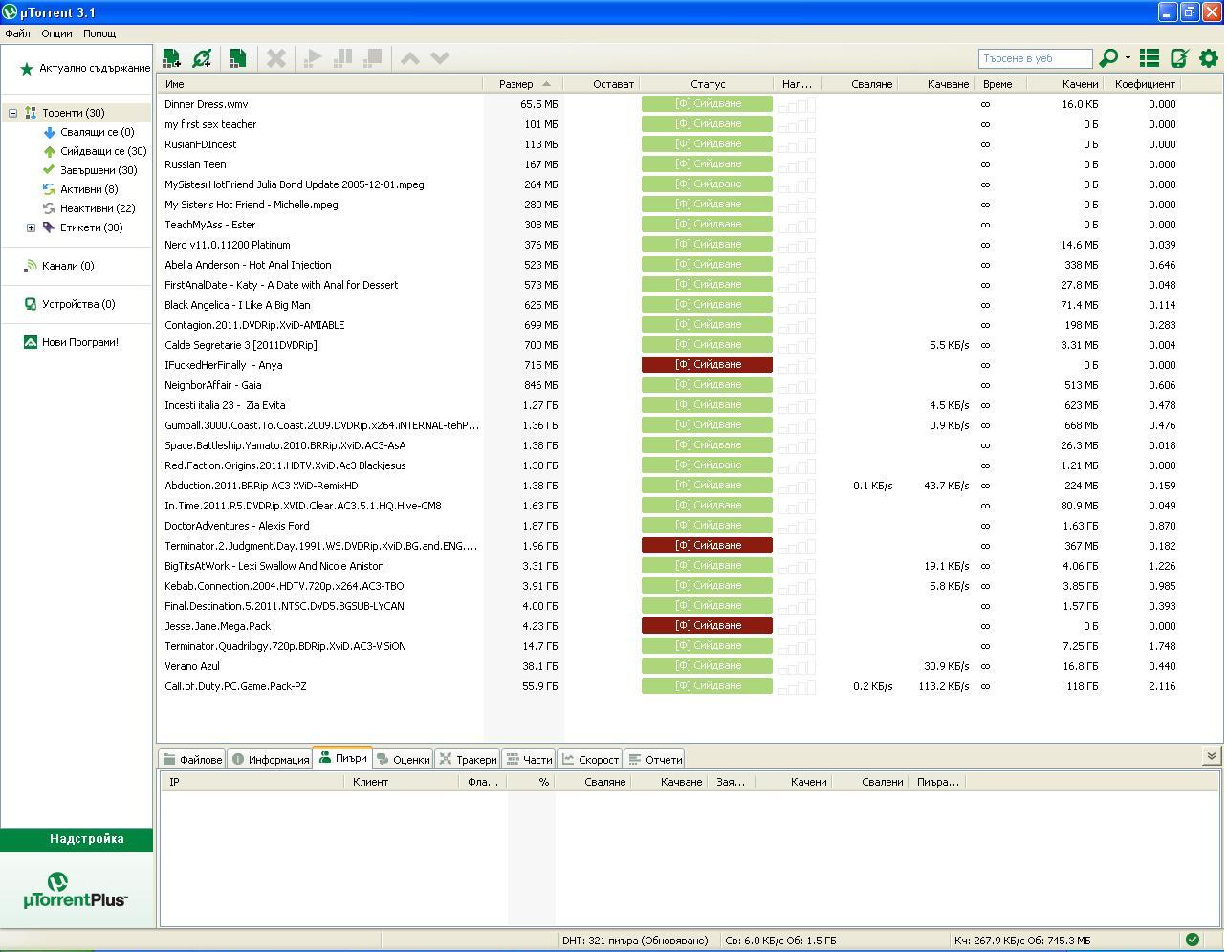The width and height of the screenshot is (1227, 952).
Task: Switch to the Оценки tab
Action: 403,760
